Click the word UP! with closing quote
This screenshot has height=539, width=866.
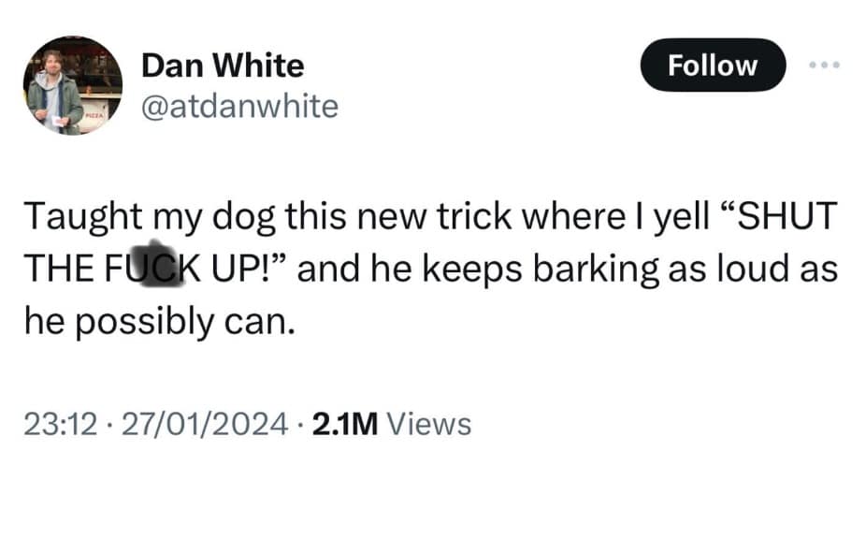click(x=251, y=269)
